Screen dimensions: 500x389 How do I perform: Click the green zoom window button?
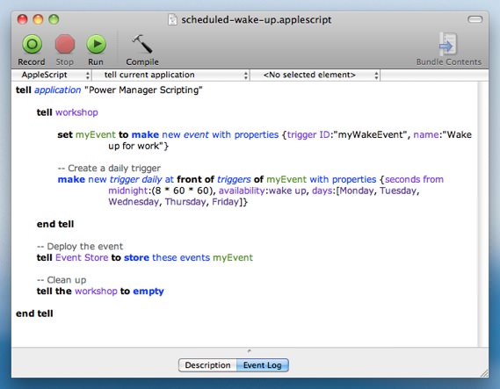pyautogui.click(x=54, y=19)
